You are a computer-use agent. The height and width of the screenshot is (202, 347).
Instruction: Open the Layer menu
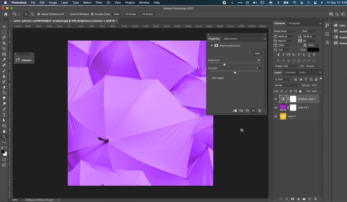click(64, 2)
